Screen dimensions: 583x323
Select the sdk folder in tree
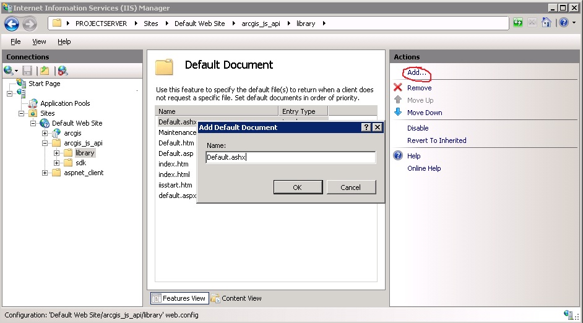point(80,163)
